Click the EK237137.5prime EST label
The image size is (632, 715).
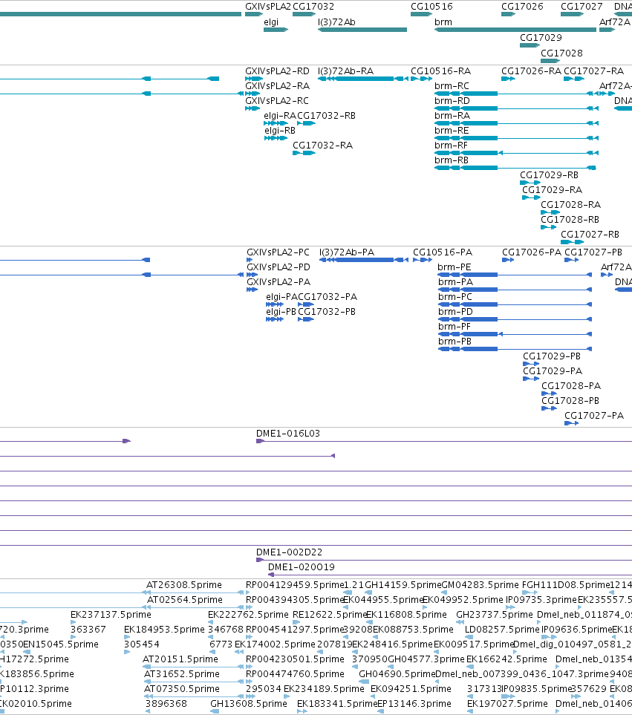pos(111,615)
